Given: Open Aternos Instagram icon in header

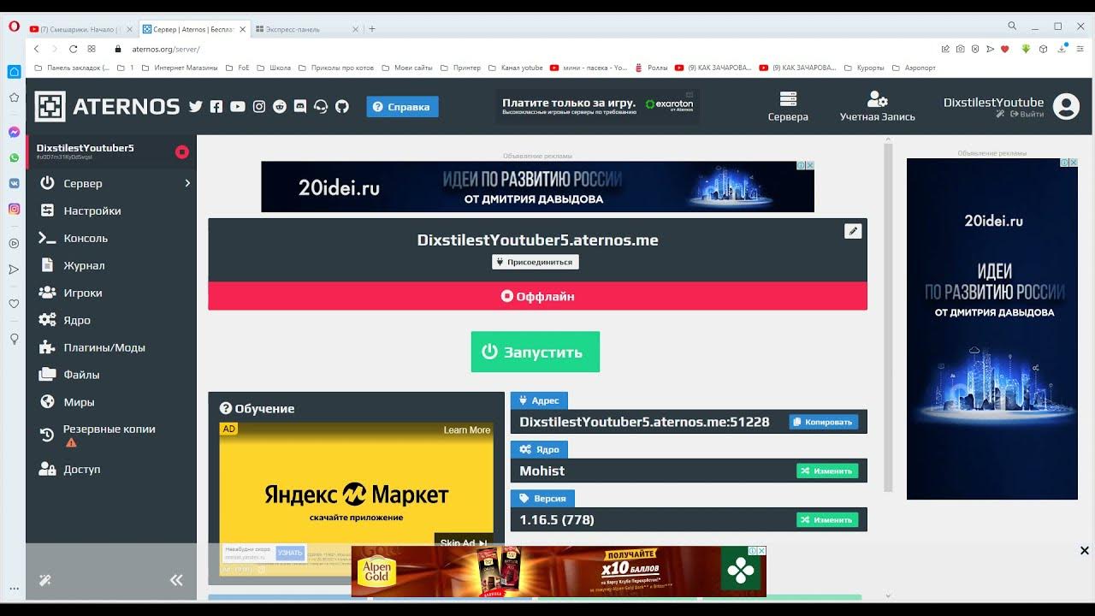Looking at the screenshot, I should 259,107.
